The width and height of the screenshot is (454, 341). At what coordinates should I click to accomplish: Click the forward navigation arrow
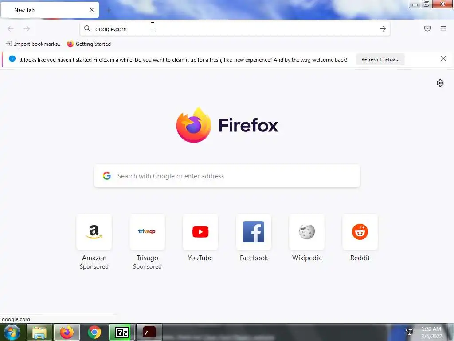pos(27,28)
